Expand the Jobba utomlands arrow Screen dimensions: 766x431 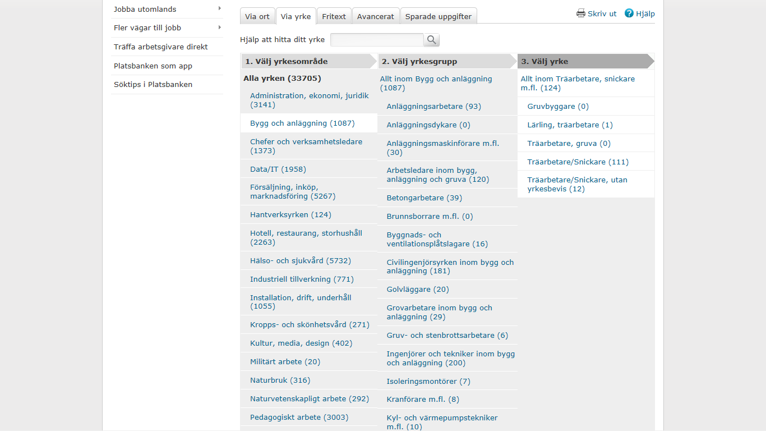pyautogui.click(x=220, y=8)
